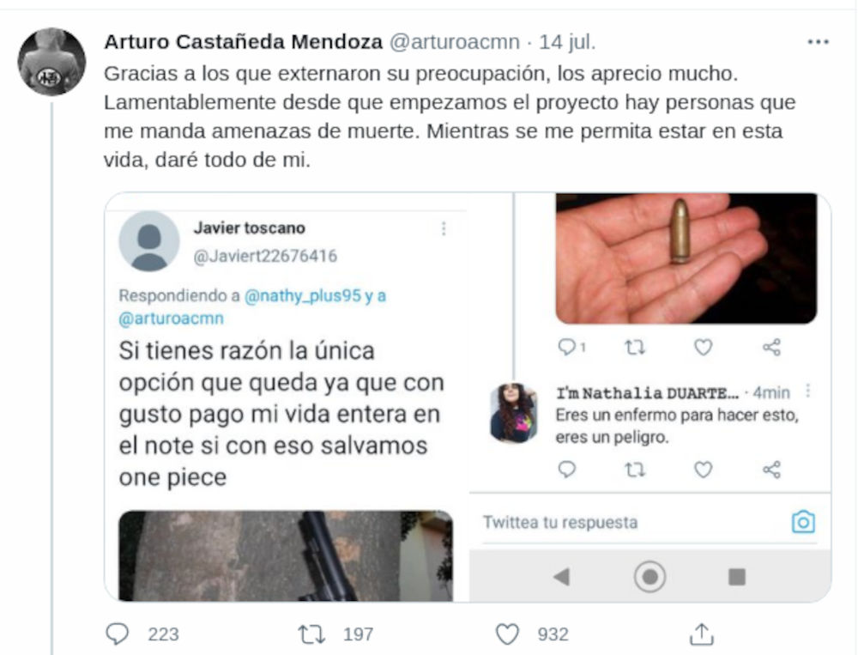Open the vertical dots menu on Javier toscano's reply

(x=444, y=228)
